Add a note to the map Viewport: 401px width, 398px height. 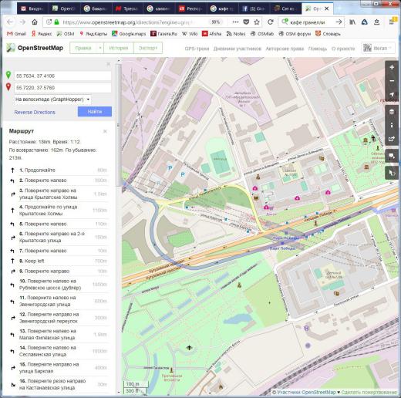pos(392,156)
